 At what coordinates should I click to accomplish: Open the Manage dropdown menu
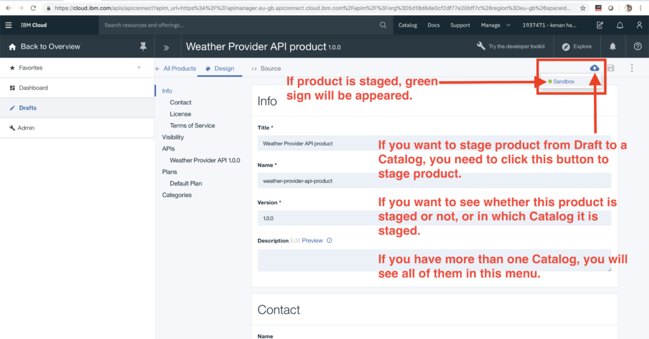(496, 25)
